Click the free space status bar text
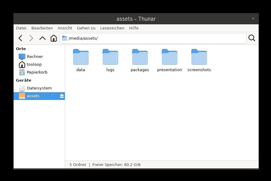This screenshot has width=271, height=181. [116, 164]
